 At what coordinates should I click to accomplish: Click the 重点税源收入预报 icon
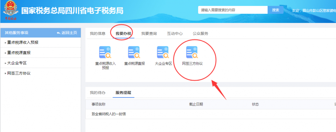pos(105,53)
